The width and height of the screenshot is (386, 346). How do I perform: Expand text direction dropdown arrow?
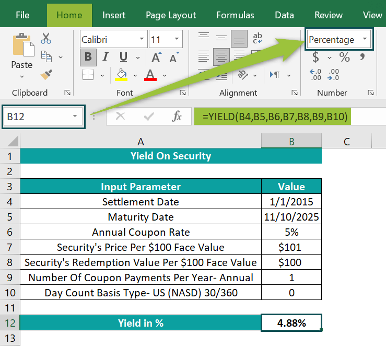(289, 75)
